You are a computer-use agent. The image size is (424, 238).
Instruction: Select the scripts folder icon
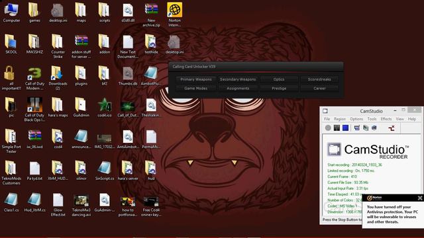[x=105, y=13]
